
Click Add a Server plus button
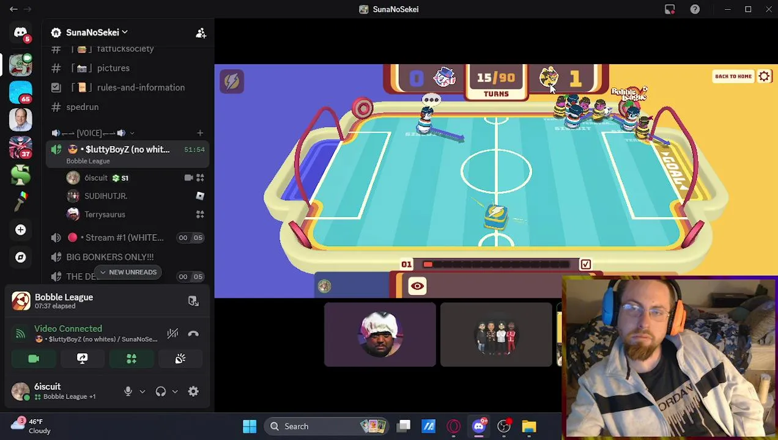pyautogui.click(x=21, y=230)
